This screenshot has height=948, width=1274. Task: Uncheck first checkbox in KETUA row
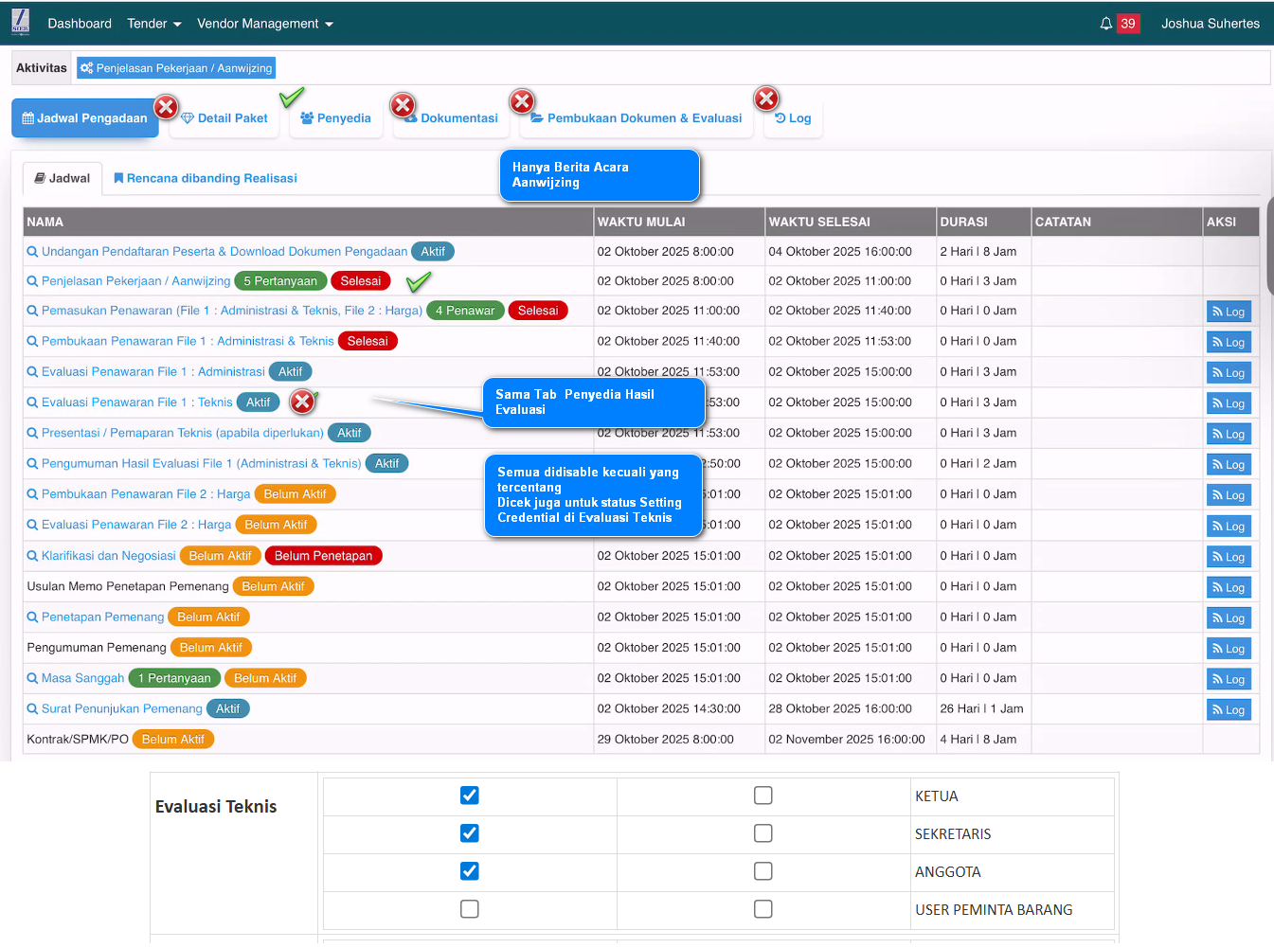(469, 796)
